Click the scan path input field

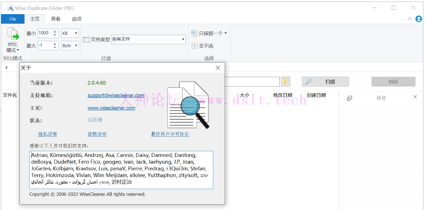252,81
